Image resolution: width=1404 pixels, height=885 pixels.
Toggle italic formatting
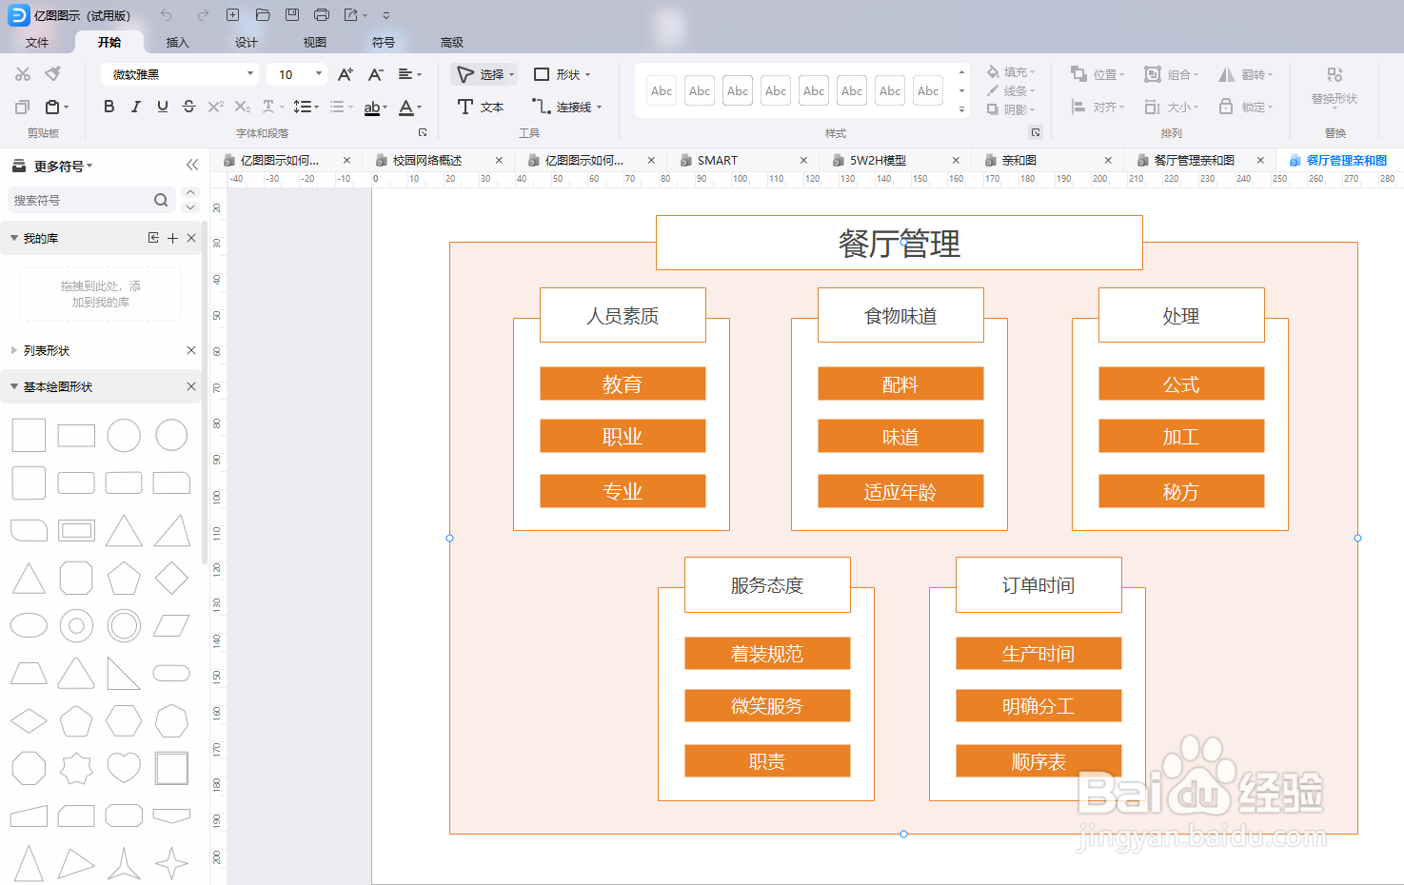click(x=136, y=107)
